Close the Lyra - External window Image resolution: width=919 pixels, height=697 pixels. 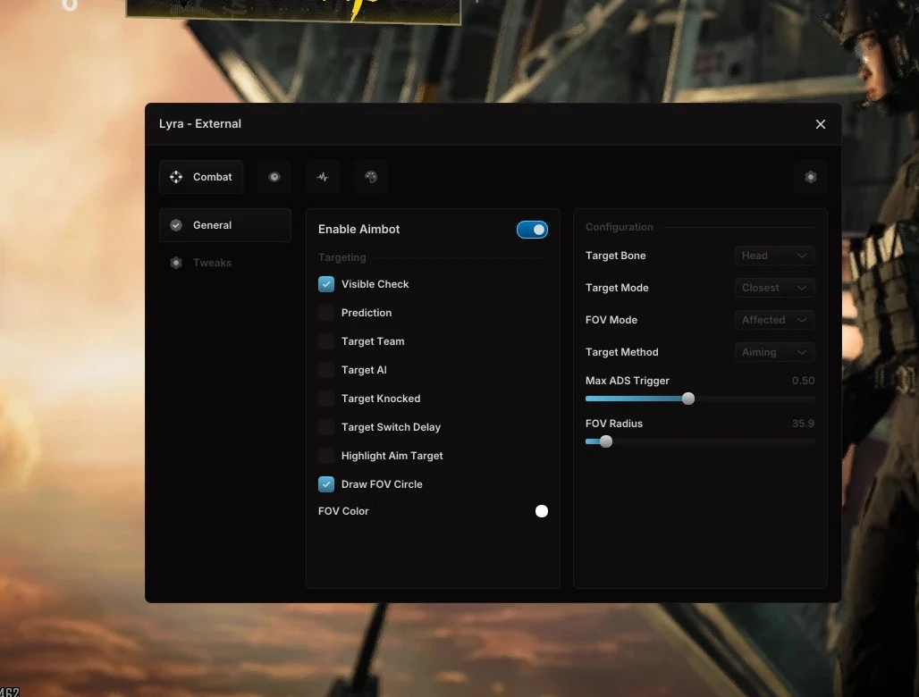click(821, 124)
